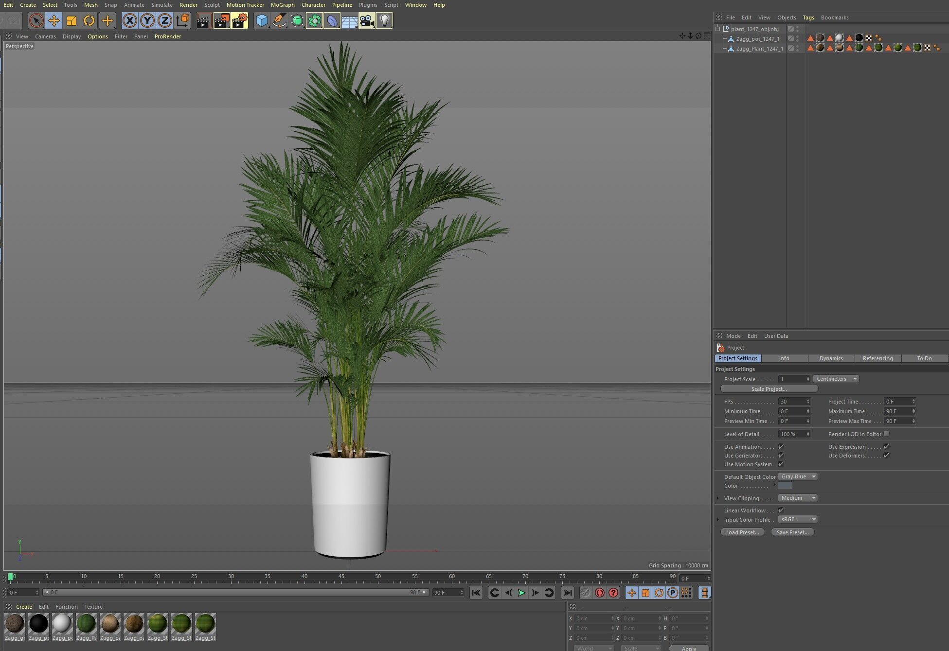Add a Cube primitive object
Screen dimensions: 949x651
click(262, 20)
